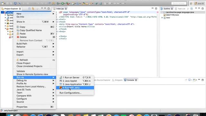Click the Open Perspective icon
This screenshot has height=116, width=206.
click(x=191, y=4)
